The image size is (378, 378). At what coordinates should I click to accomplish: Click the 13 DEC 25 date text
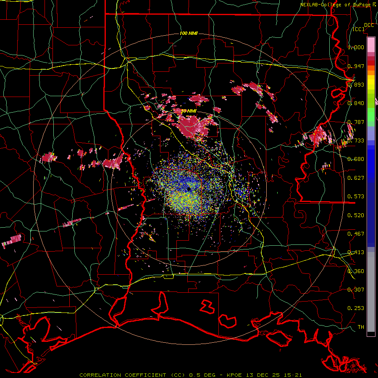click(263, 375)
